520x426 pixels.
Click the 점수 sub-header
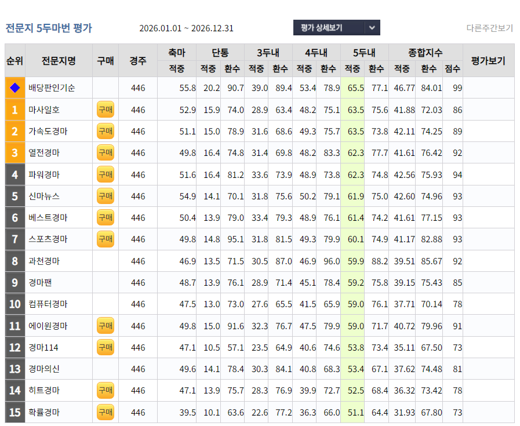[x=453, y=68]
